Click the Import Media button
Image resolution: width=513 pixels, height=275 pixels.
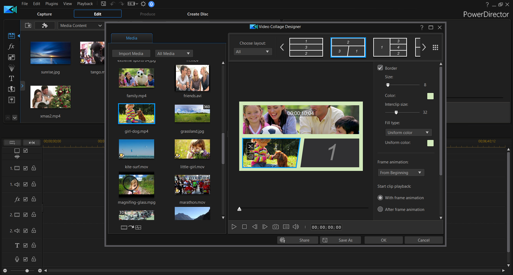click(131, 53)
